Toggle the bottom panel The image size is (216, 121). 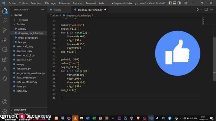click(174, 3)
